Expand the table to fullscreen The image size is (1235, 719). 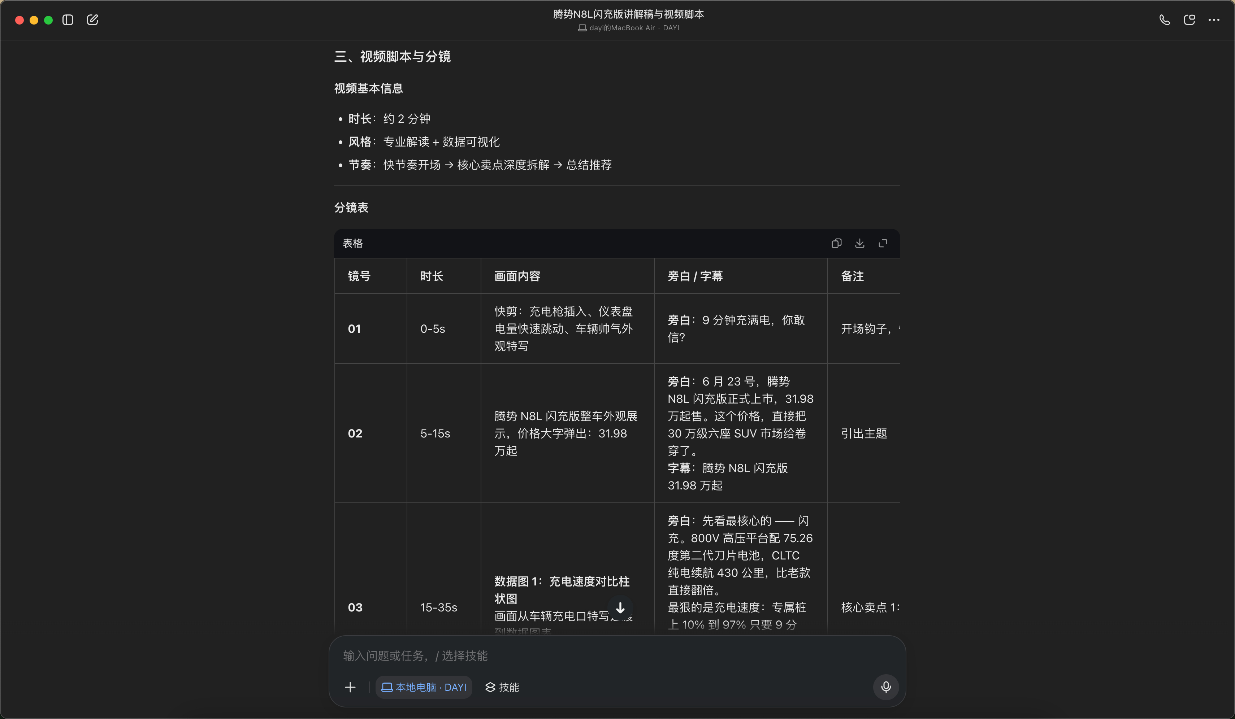[883, 243]
